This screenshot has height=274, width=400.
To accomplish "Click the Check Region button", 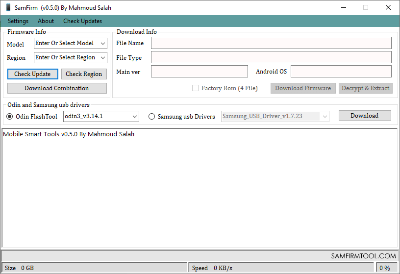I will 84,74.
